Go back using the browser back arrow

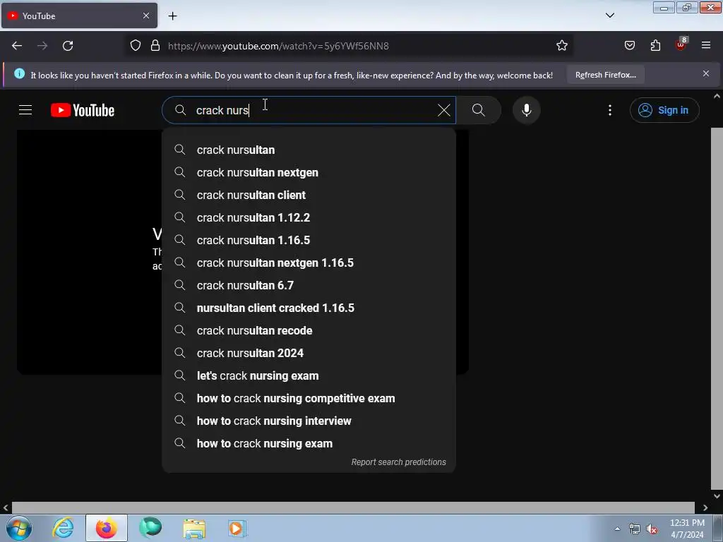pos(17,46)
